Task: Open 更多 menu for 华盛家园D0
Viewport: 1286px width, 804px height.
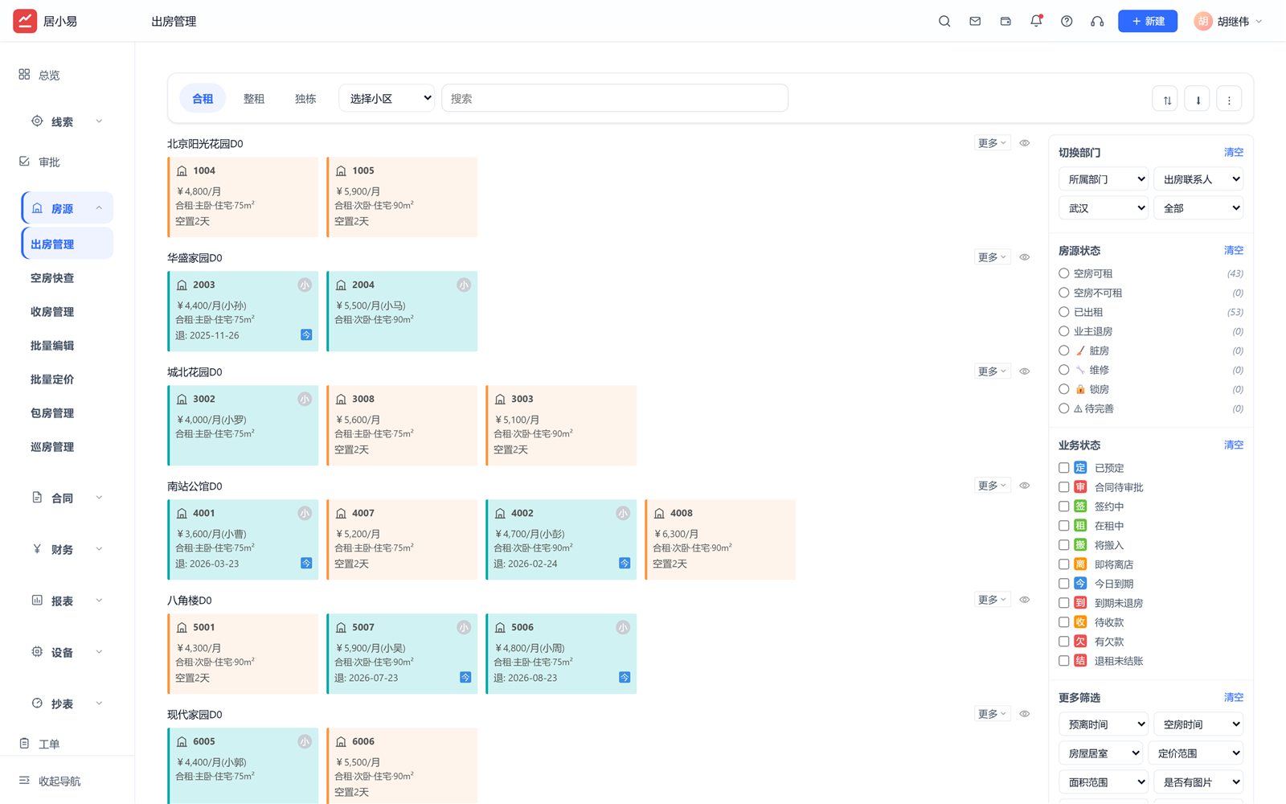Action: 992,257
